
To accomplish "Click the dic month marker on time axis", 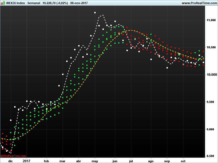I will pyautogui.click(x=10, y=161).
